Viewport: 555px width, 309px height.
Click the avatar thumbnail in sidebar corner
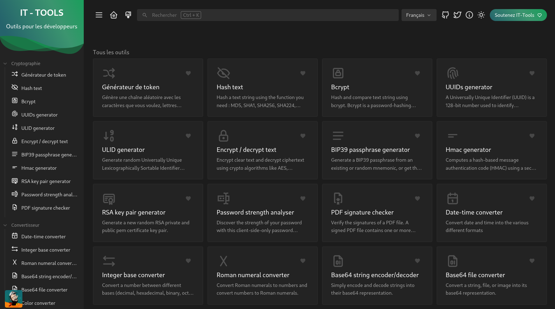pos(14,299)
